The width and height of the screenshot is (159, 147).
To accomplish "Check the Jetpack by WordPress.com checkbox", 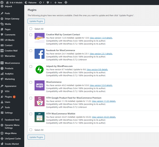I will 31,66.
